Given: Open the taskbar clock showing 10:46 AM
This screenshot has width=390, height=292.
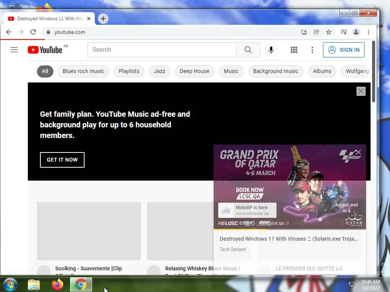Looking at the screenshot, I should coord(371,285).
